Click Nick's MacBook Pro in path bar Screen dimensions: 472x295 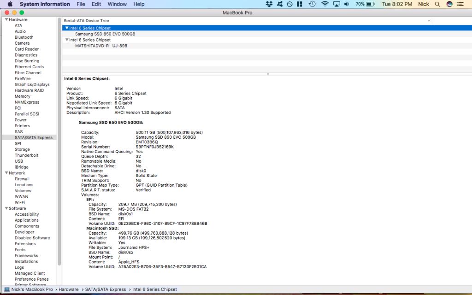[32, 289]
